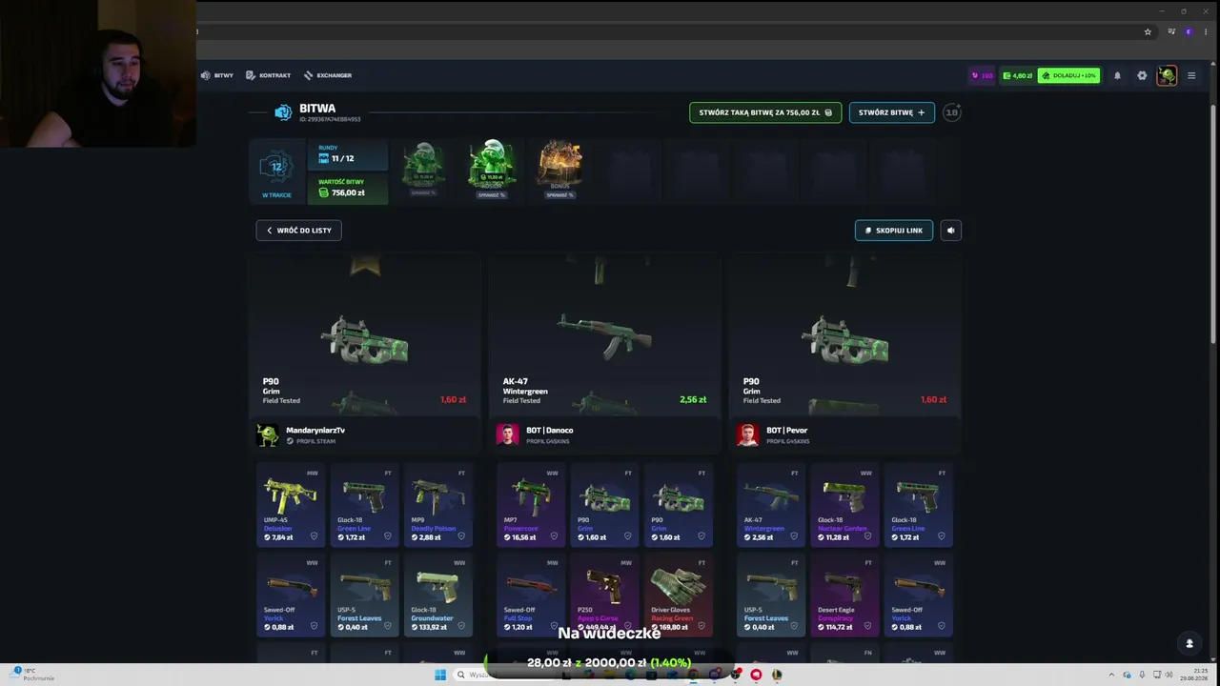Click shield icon on Glock-18 Nuclear Garden card
Screen dimensions: 1220x686
point(867,536)
